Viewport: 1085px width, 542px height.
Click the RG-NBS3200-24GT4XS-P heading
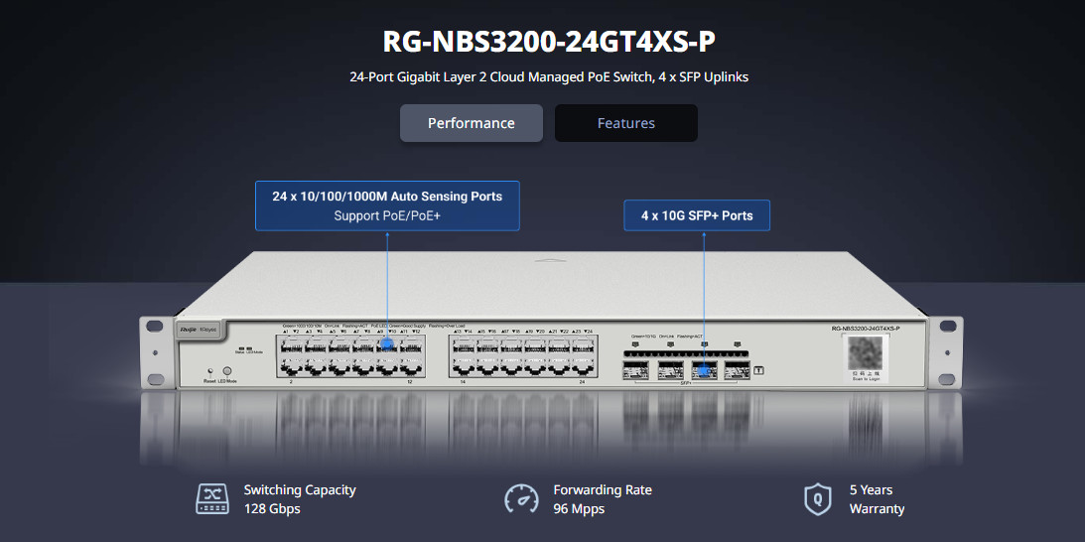tap(549, 43)
